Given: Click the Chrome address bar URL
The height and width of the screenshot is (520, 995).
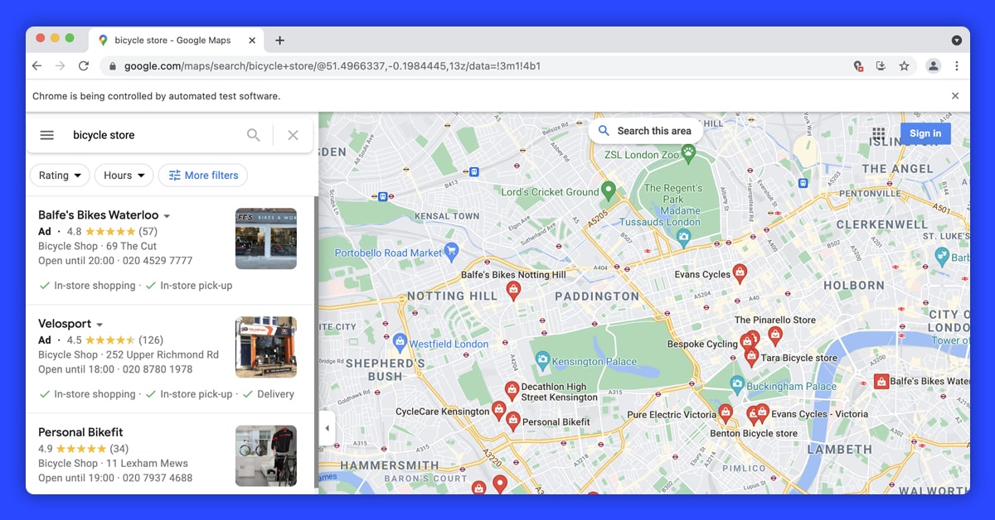Looking at the screenshot, I should (332, 66).
